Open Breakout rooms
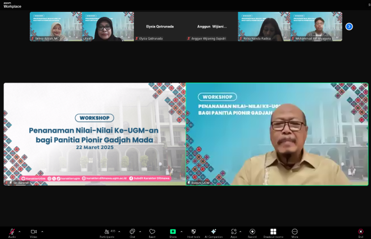 273,232
